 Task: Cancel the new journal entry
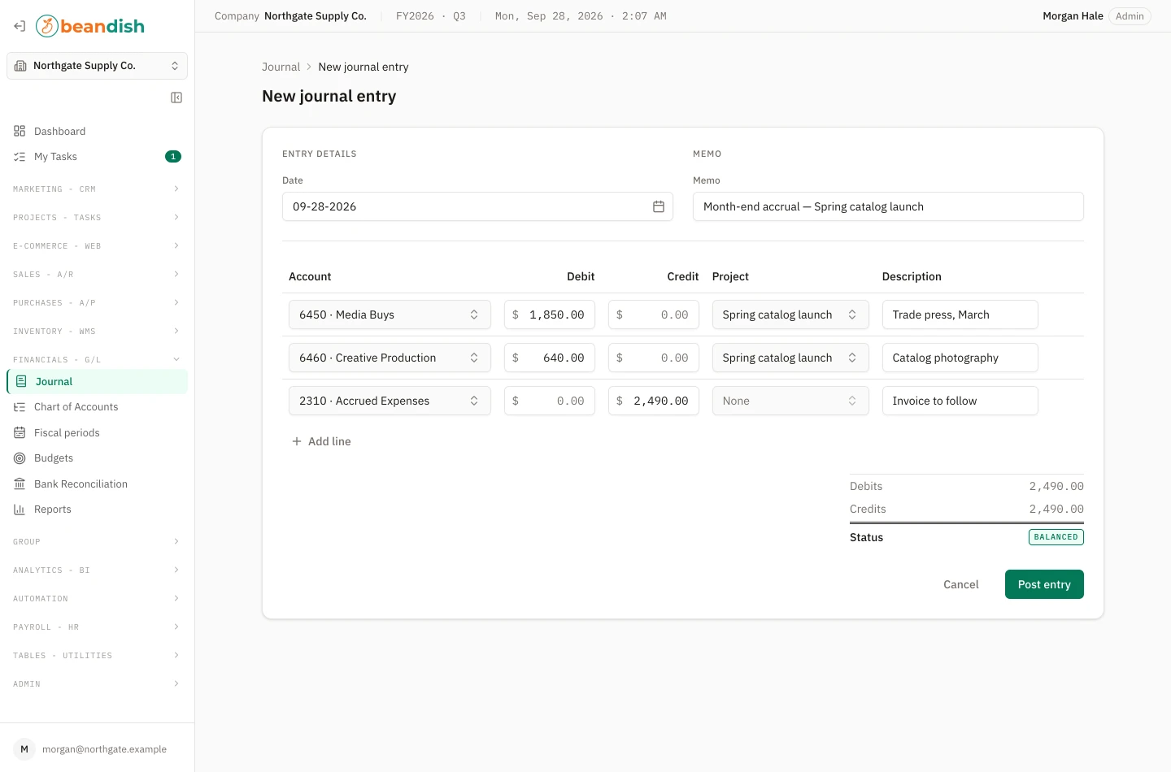click(x=961, y=584)
